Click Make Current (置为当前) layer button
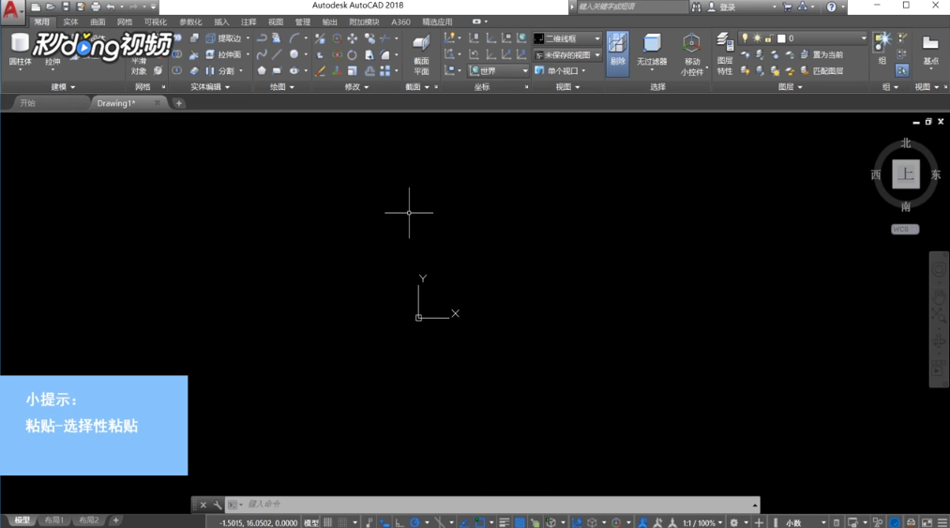 click(x=822, y=54)
